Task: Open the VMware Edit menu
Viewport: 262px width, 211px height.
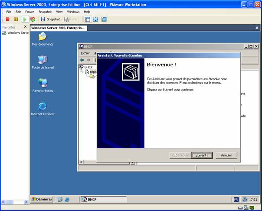Action: point(18,12)
